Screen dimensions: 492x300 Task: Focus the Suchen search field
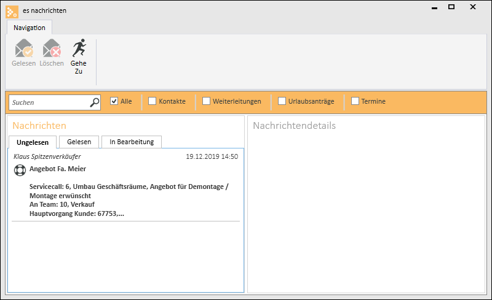click(50, 102)
